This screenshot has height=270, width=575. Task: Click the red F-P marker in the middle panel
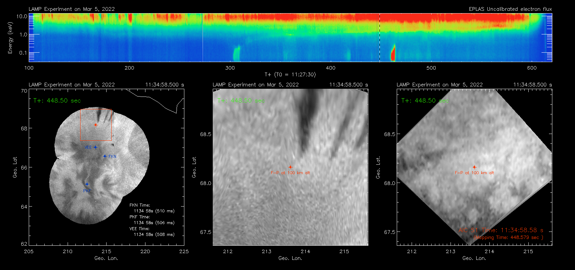pyautogui.click(x=290, y=167)
